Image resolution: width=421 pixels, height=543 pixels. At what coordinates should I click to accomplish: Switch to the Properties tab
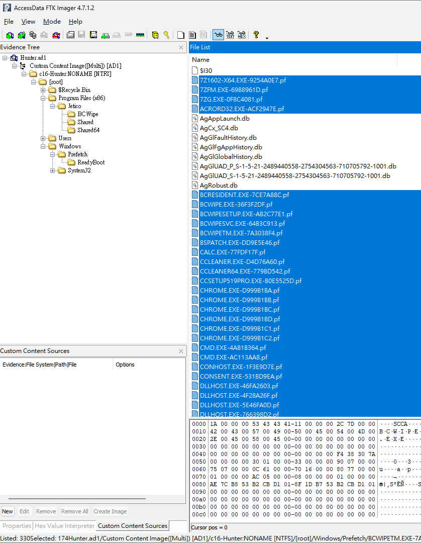[x=17, y=526]
